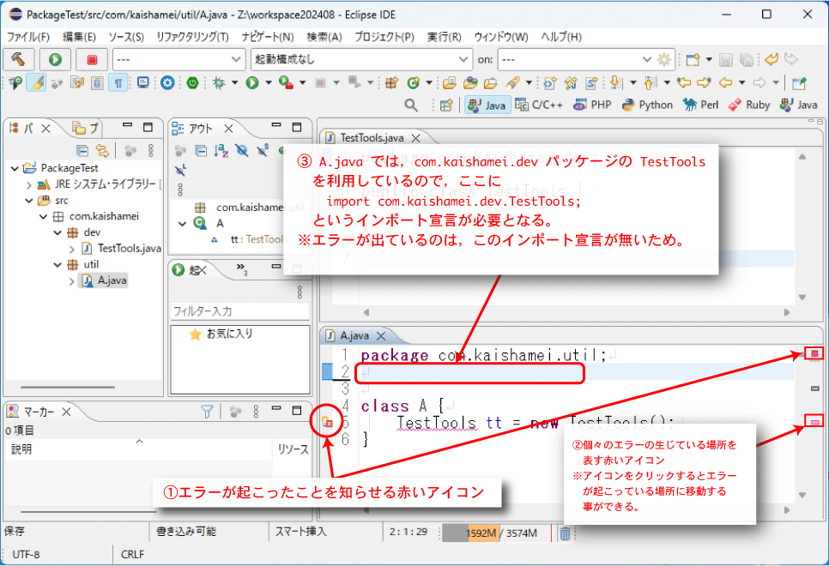Run garbage collector trash icon
The height and width of the screenshot is (566, 829).
[x=565, y=533]
